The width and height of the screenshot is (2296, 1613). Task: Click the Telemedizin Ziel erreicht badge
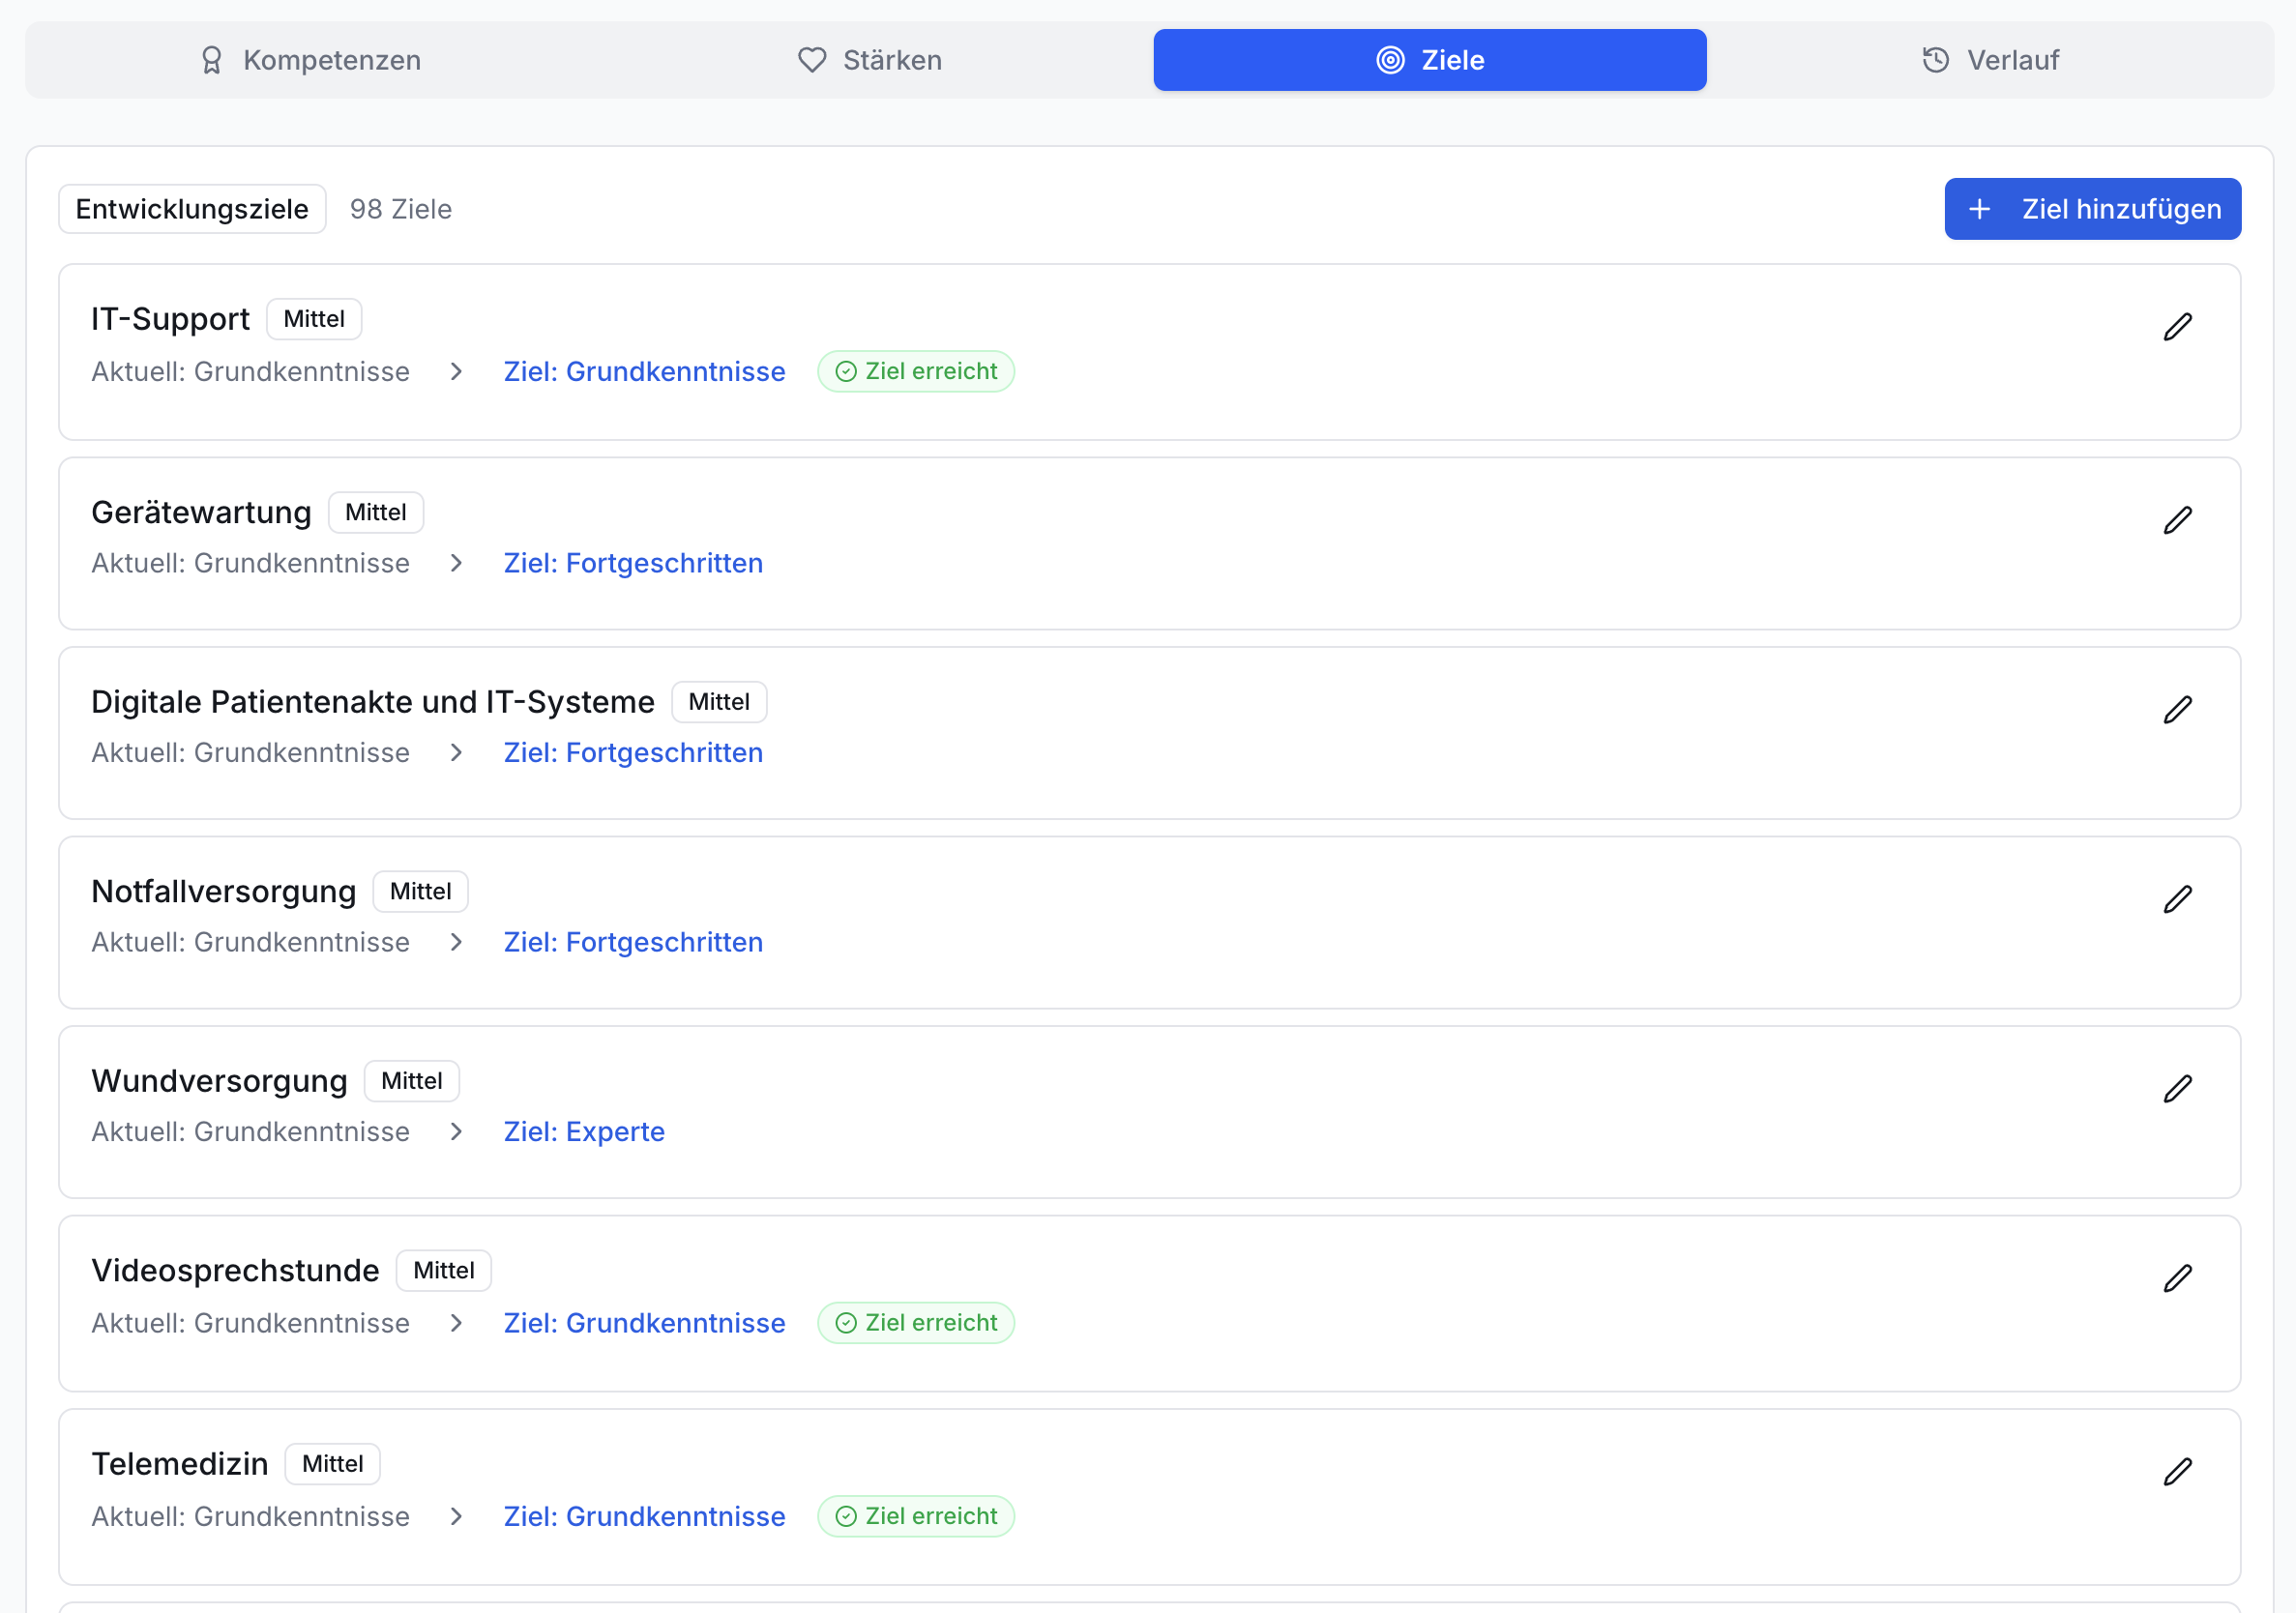pos(916,1517)
